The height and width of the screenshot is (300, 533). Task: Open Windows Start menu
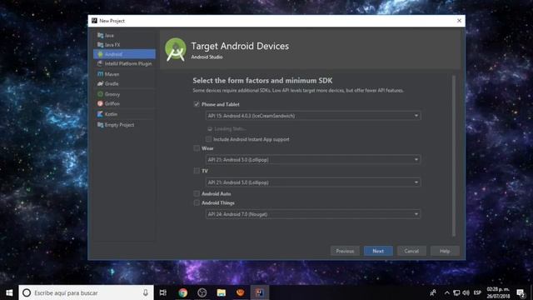pyautogui.click(x=9, y=292)
